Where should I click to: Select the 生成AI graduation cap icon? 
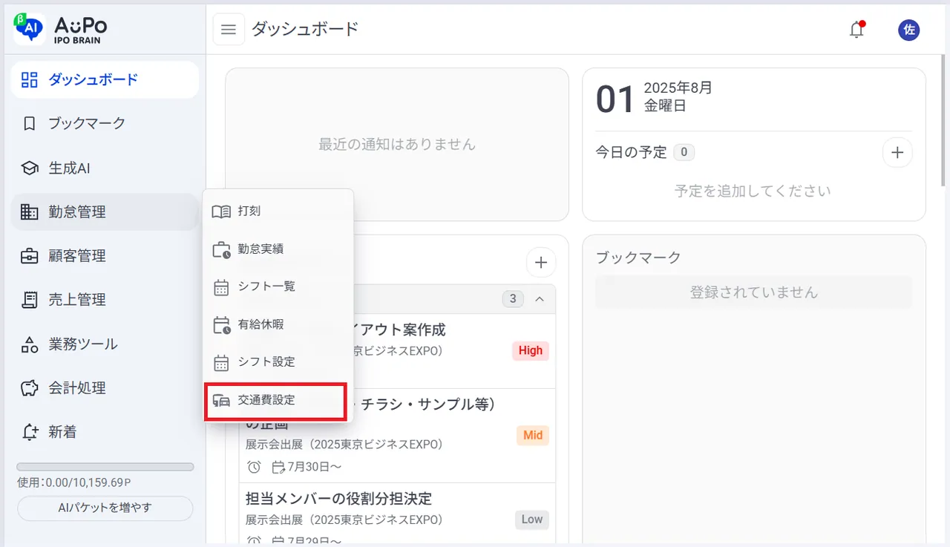29,168
